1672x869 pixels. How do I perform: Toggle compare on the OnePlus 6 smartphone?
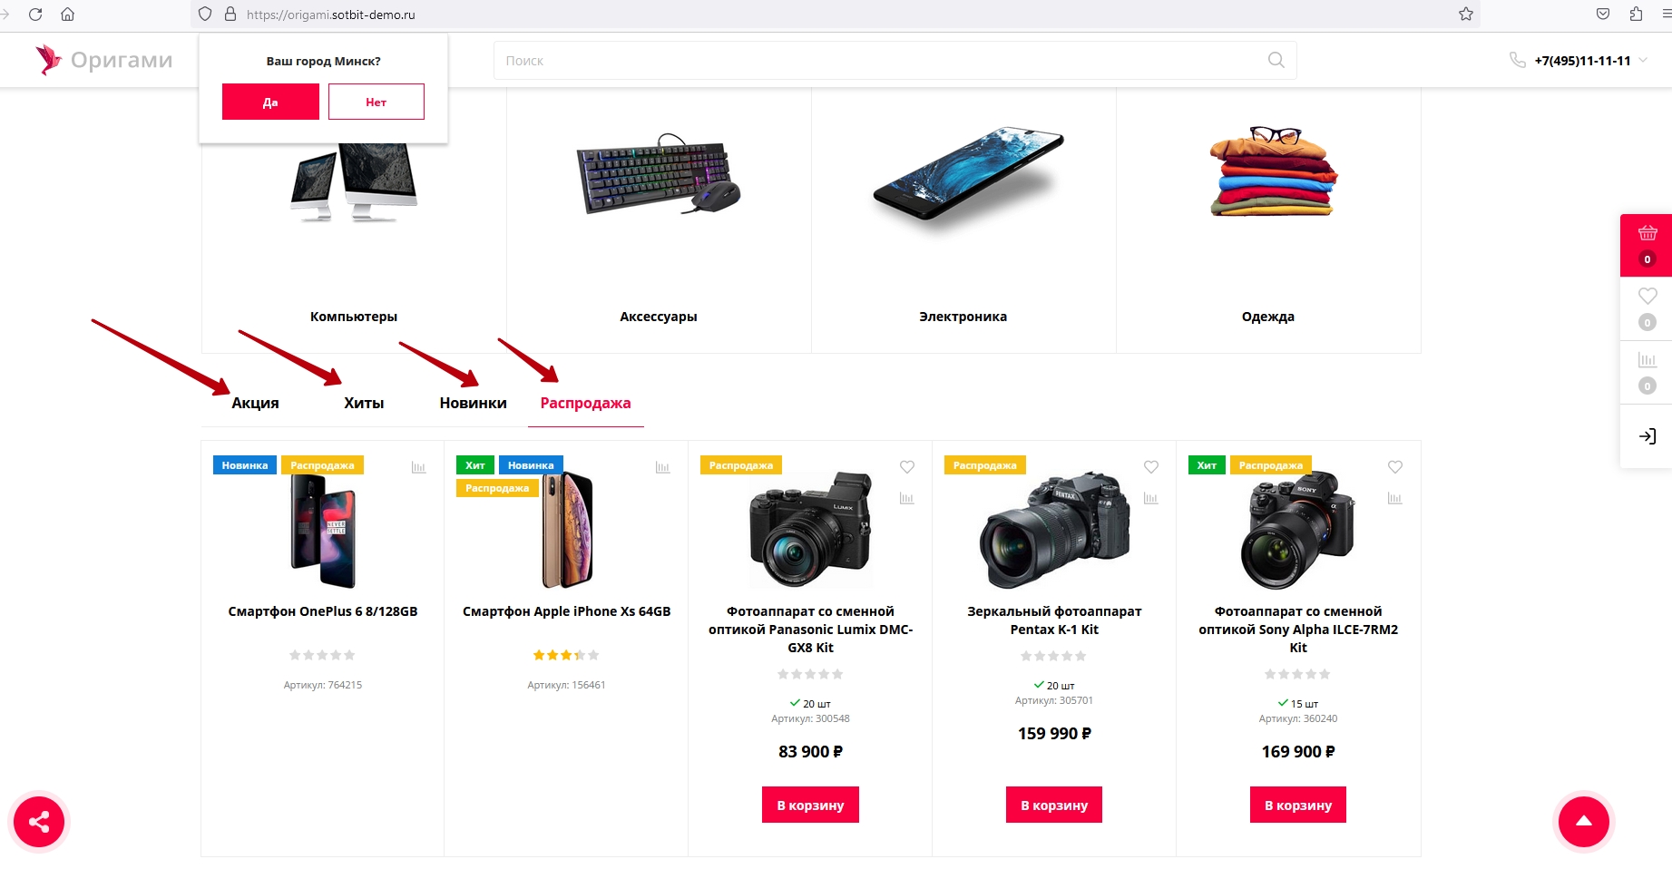[x=418, y=467]
